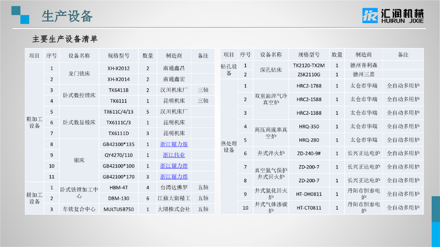The height and width of the screenshot is (247, 440).
Task: Select the equipment name 龙门铣床
Action: [x=79, y=74]
